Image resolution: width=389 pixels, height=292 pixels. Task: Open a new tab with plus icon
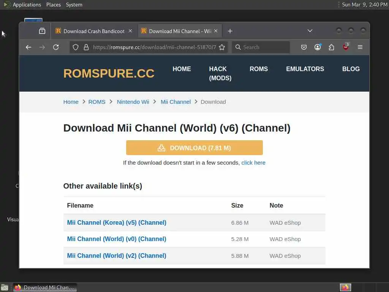coord(230,31)
